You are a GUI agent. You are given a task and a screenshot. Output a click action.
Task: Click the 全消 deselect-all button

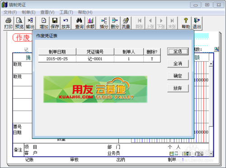pyautogui.click(x=178, y=64)
